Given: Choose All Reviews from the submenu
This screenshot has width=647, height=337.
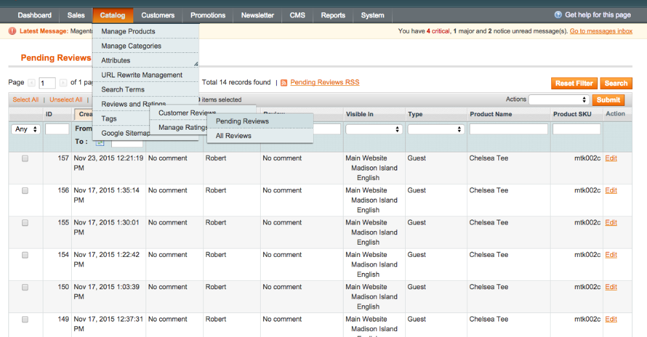Looking at the screenshot, I should 234,136.
